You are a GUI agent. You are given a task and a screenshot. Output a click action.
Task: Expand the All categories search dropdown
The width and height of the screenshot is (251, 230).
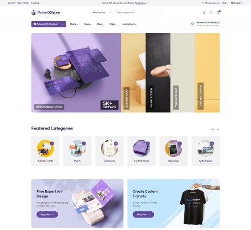pyautogui.click(x=102, y=13)
